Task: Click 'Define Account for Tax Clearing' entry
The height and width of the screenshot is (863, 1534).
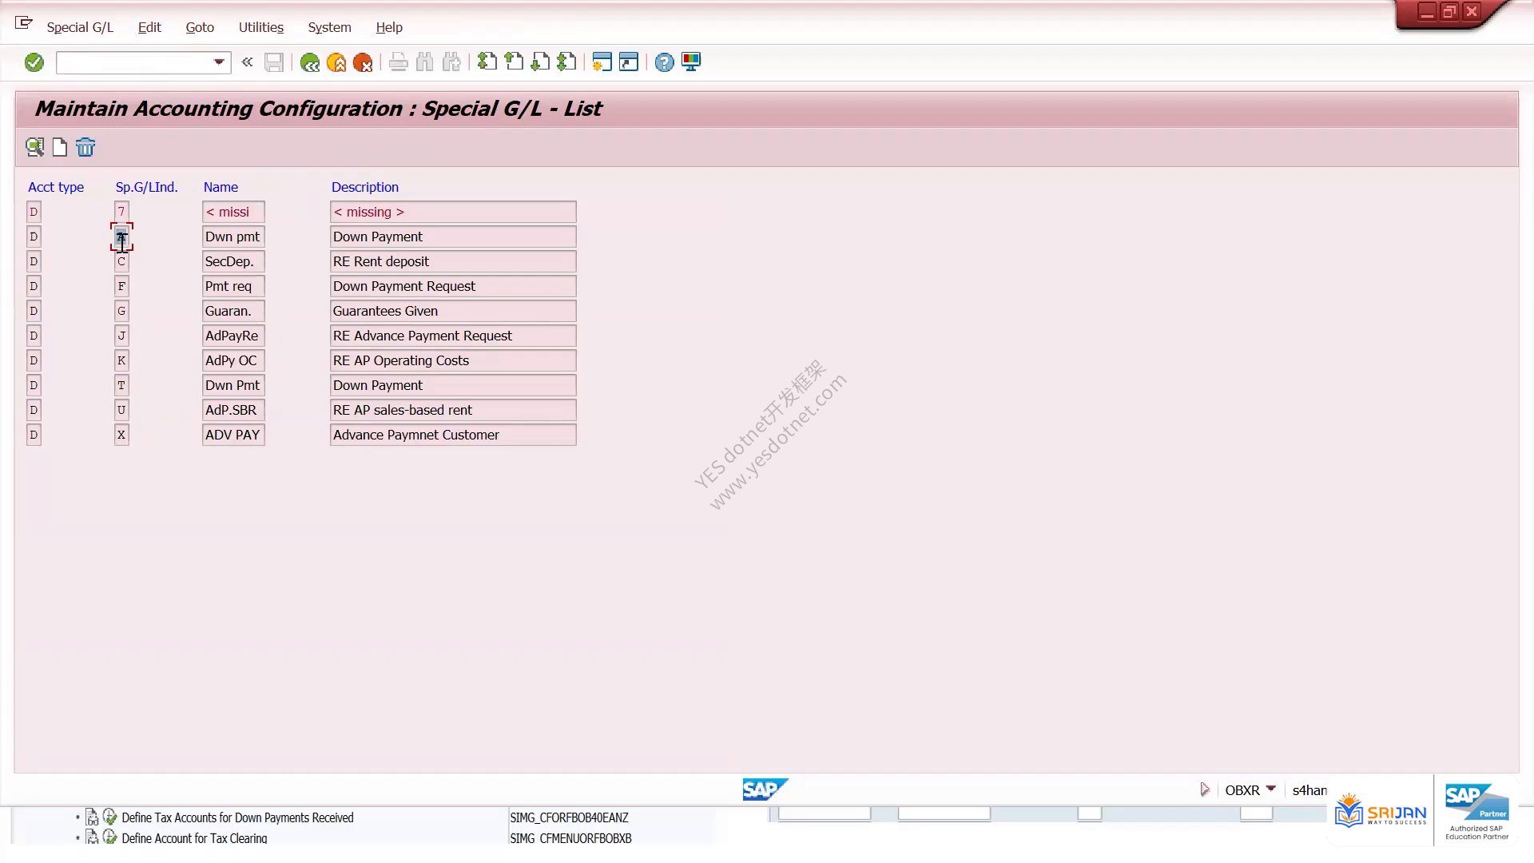Action: tap(194, 838)
